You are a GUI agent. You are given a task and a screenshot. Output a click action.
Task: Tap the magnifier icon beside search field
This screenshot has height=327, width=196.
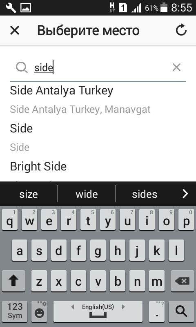pyautogui.click(x=22, y=67)
